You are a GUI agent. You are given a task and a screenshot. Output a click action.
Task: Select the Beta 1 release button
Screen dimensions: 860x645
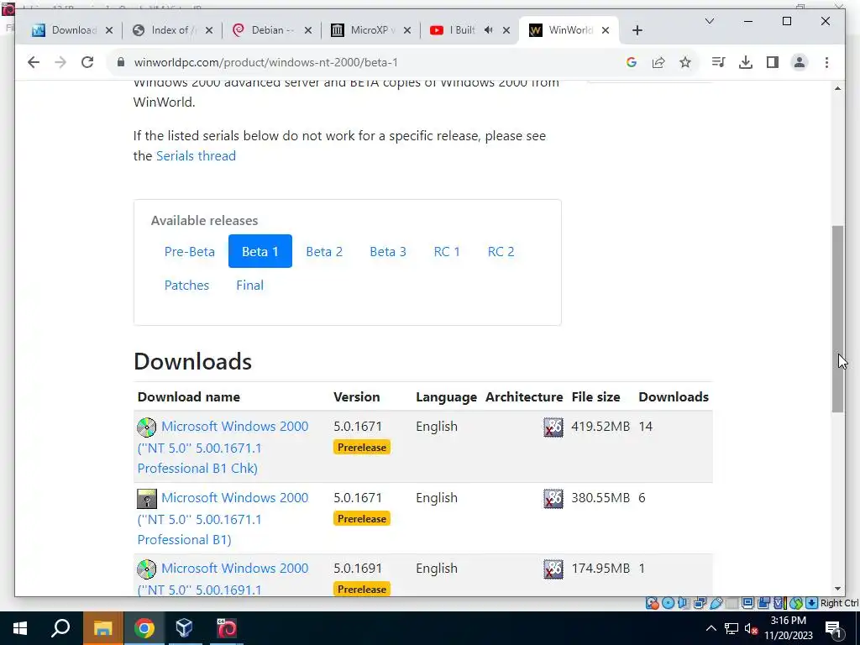(x=260, y=252)
